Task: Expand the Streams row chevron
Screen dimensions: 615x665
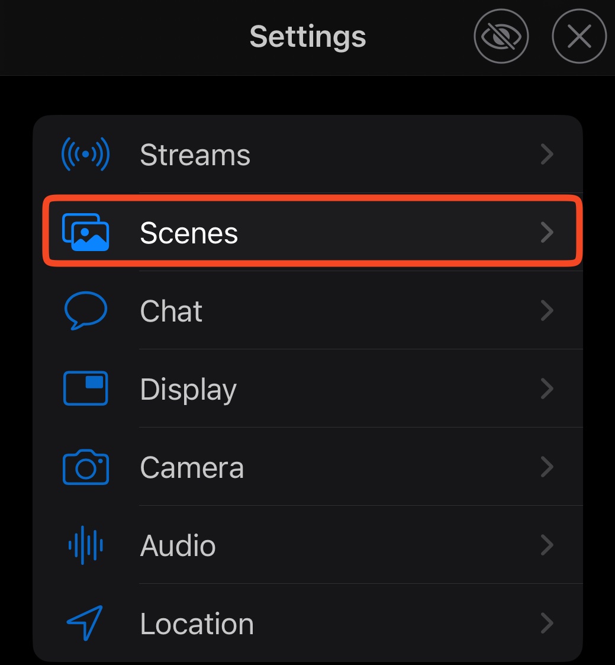Action: (x=547, y=155)
